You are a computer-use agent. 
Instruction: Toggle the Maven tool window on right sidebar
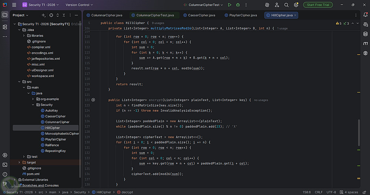[x=365, y=43]
